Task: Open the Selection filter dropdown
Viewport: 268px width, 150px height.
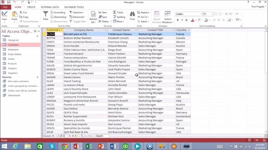Action: (x=77, y=12)
